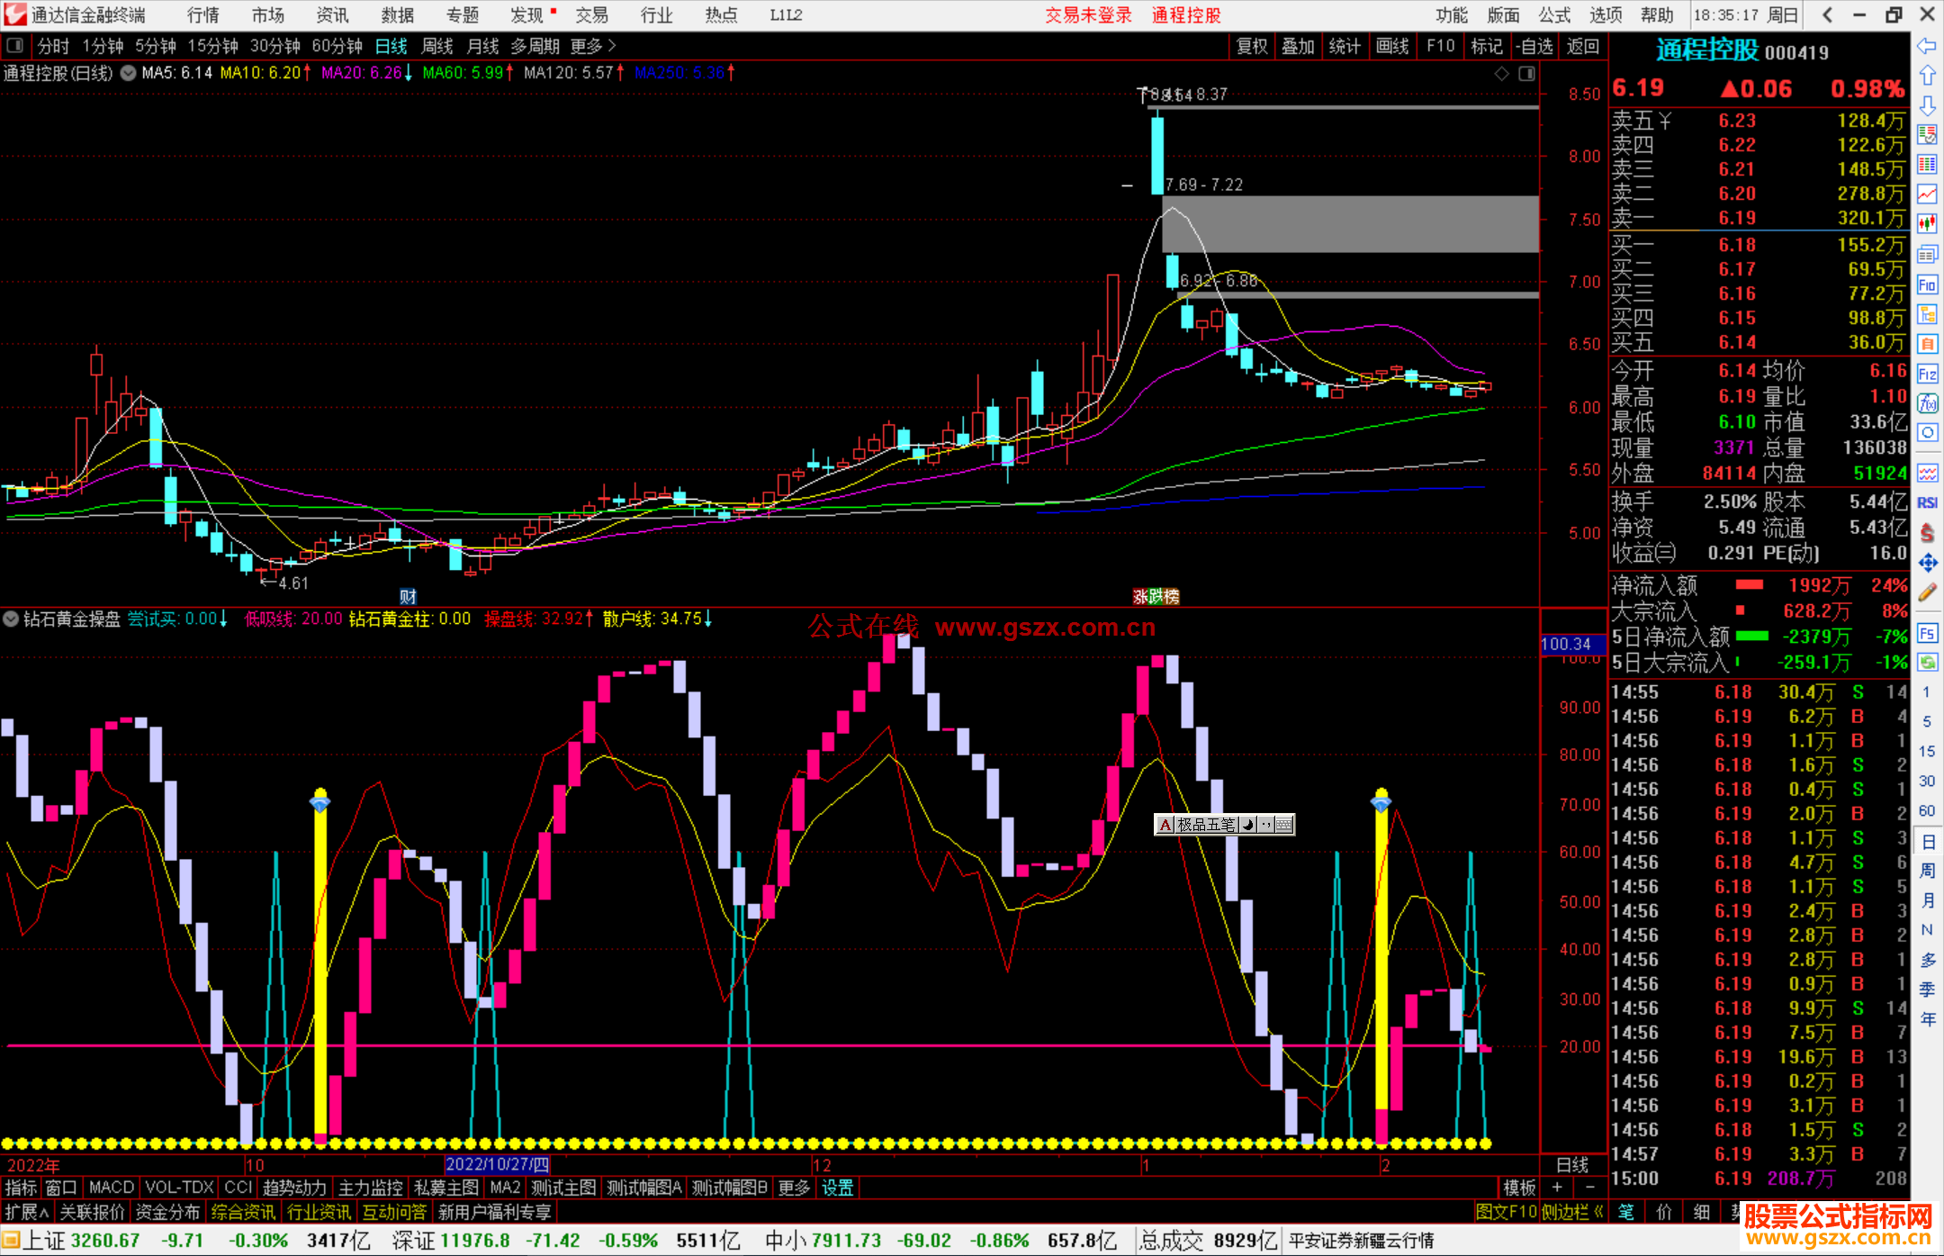This screenshot has height=1256, width=1944.
Task: Click the plus zoom button beside 模板
Action: (1557, 1188)
